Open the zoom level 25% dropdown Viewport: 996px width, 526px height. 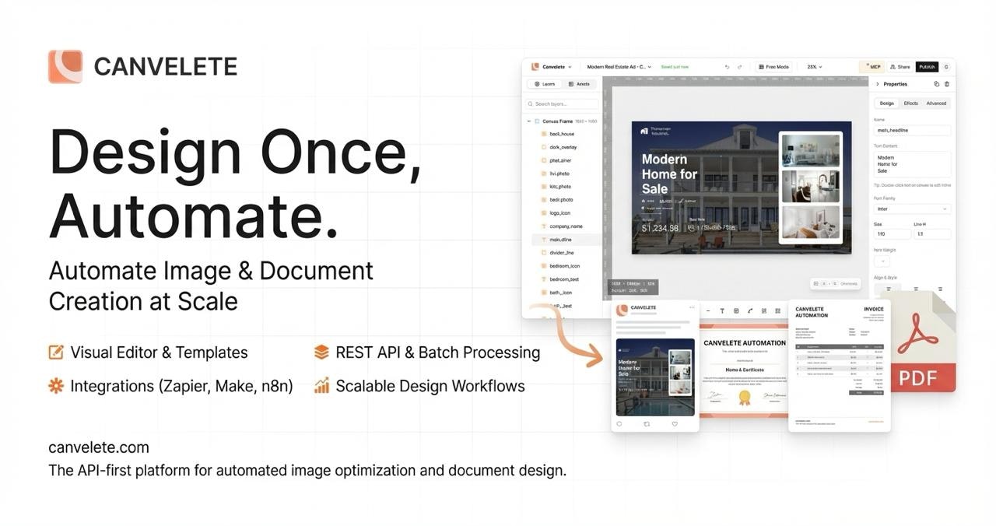(814, 67)
